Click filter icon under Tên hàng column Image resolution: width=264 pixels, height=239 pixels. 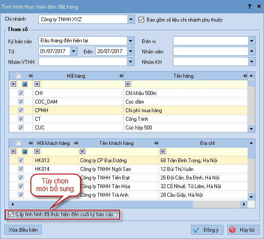click(127, 84)
